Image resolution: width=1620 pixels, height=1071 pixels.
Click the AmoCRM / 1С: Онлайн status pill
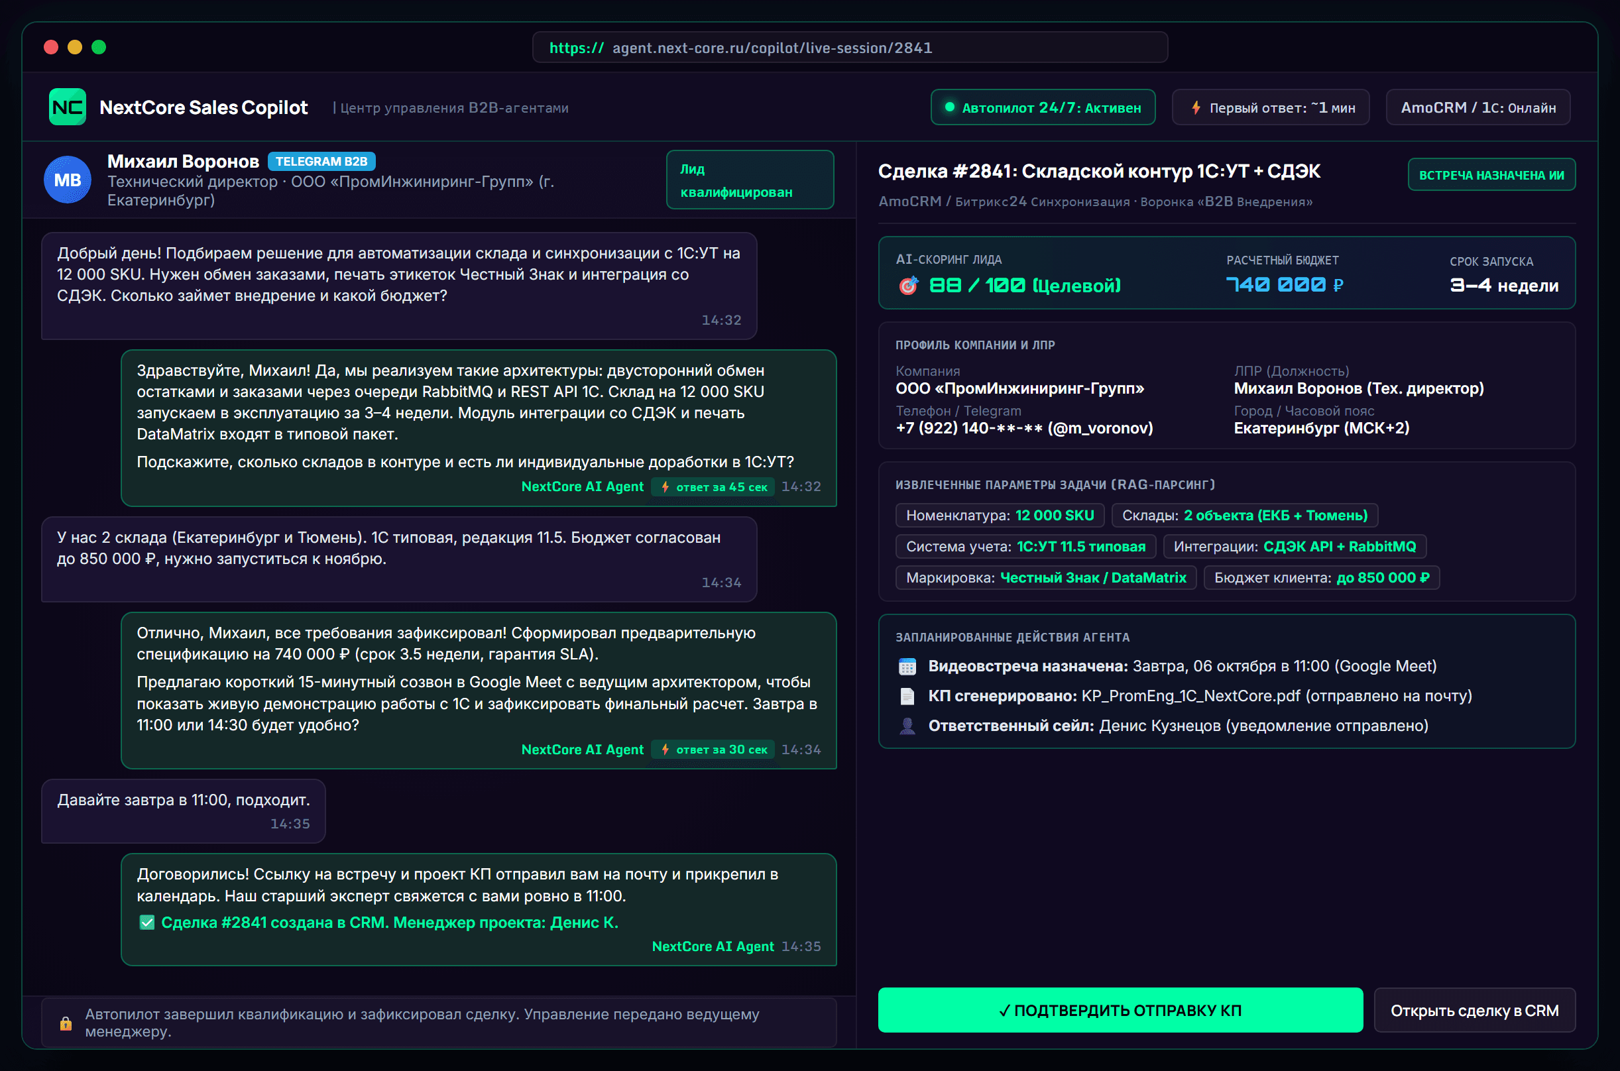click(x=1478, y=107)
